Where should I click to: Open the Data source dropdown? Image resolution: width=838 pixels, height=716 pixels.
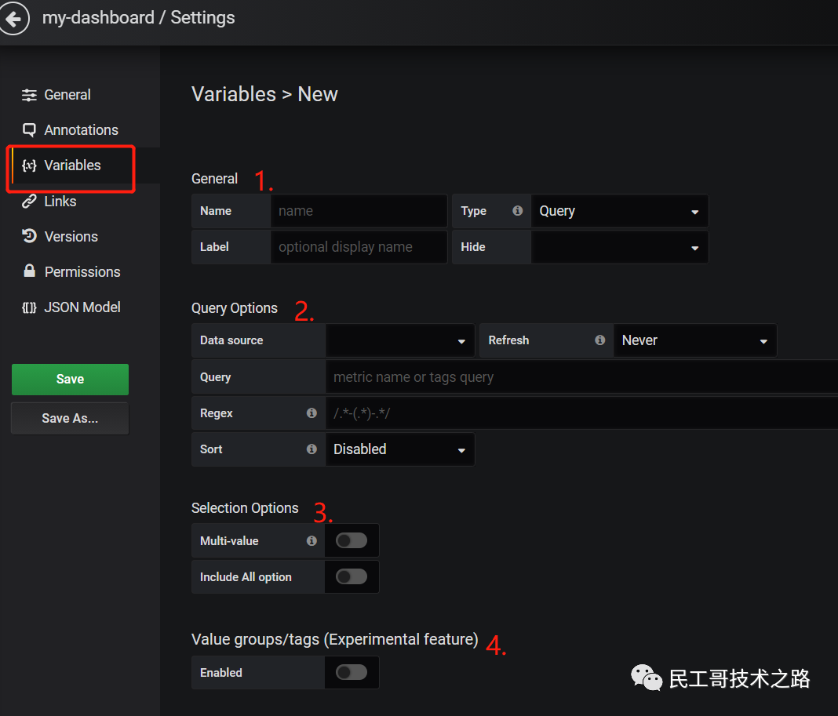pos(399,340)
